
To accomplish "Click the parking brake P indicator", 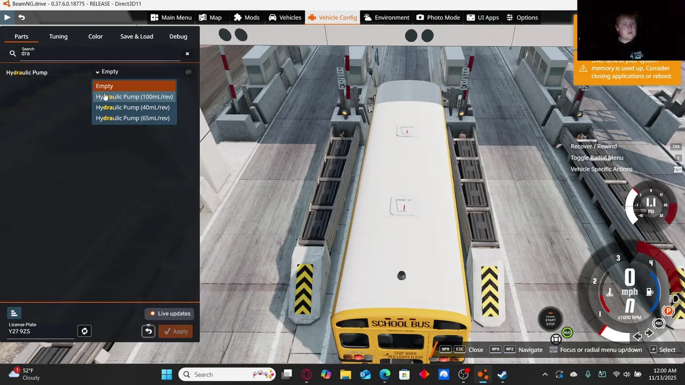I will (x=668, y=311).
